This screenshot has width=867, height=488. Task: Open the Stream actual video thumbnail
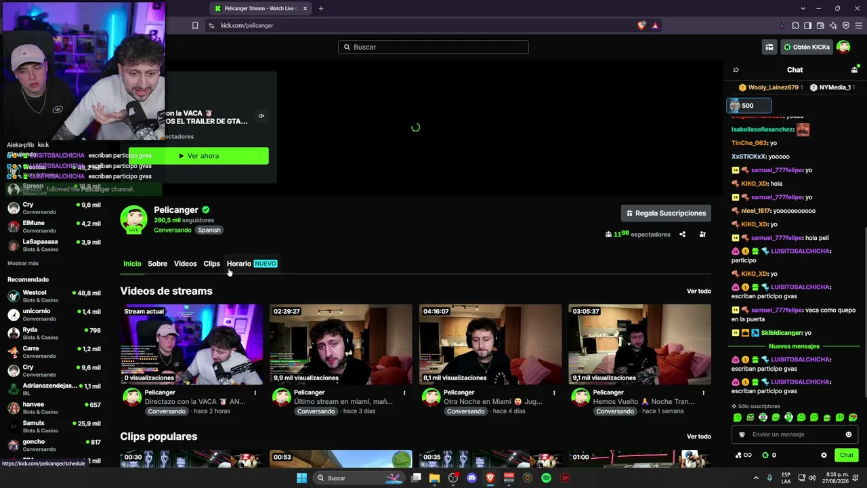pos(192,344)
